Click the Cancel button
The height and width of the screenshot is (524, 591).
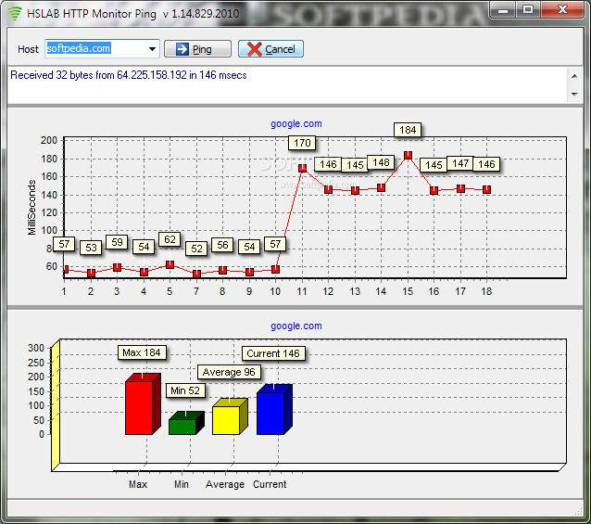tap(270, 49)
